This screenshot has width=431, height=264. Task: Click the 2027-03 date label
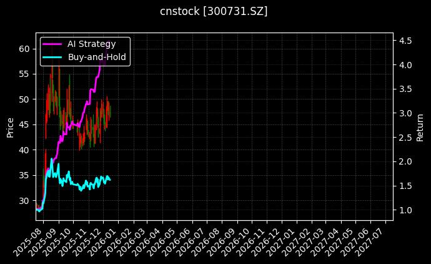pos(311,241)
